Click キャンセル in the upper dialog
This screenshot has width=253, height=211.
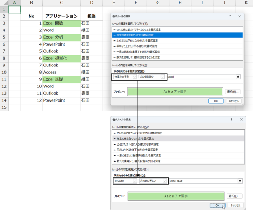(x=233, y=101)
